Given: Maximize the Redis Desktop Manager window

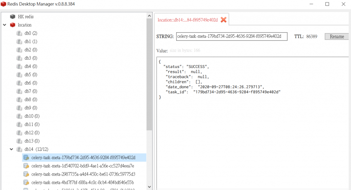Looking at the screenshot, I should tap(327, 4).
